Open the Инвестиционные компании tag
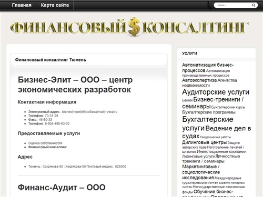The image size is (263, 197). (221, 152)
